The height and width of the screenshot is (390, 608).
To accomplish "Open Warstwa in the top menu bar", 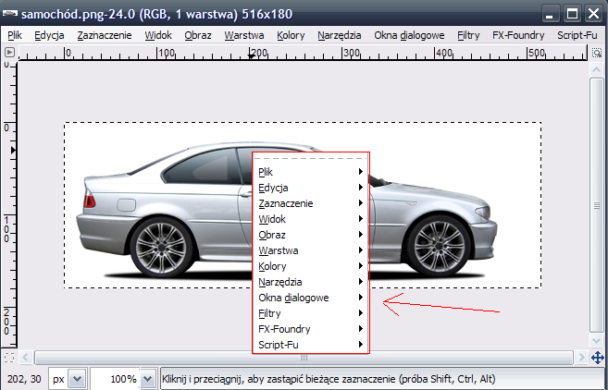I will click(244, 35).
